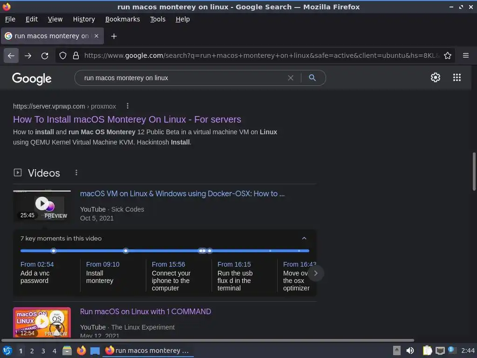Reload the current Google search page

coord(45,56)
